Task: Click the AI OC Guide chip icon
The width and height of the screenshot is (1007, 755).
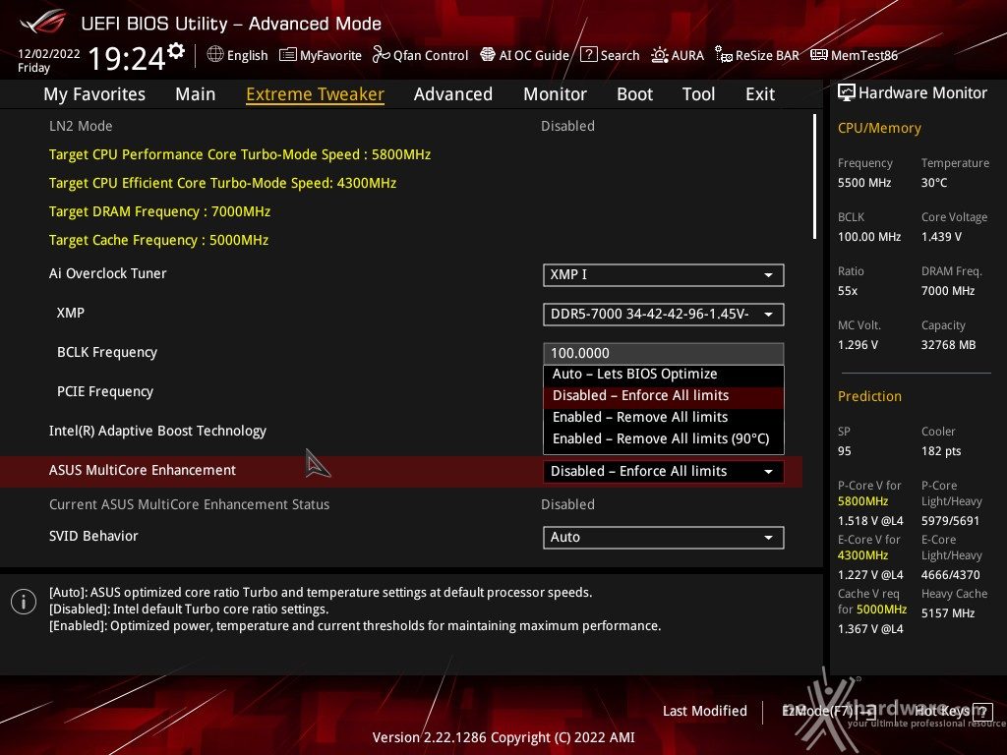Action: click(x=488, y=55)
